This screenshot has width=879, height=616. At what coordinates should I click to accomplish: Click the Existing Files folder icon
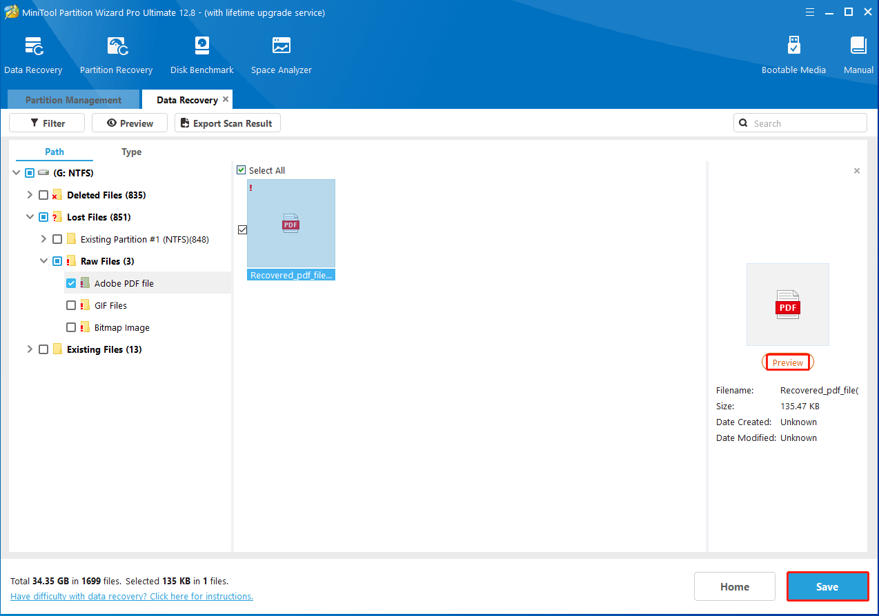point(57,349)
